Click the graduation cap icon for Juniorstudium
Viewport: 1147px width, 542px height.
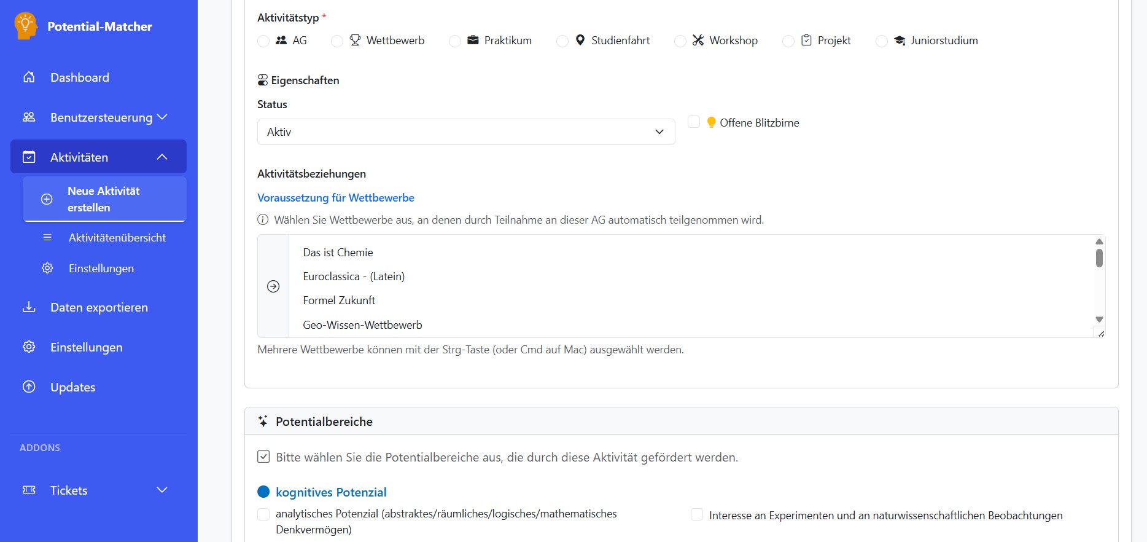tap(900, 41)
